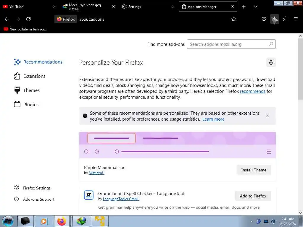Open the LanguageTooler GmbH author link

pos(121,199)
